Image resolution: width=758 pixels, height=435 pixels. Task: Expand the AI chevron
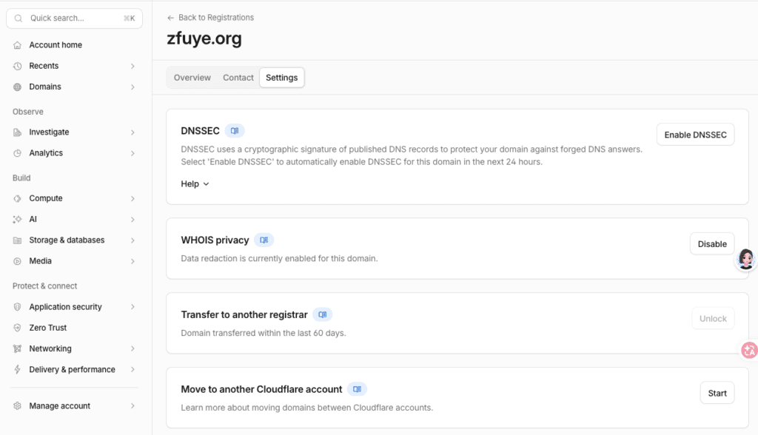pos(133,220)
